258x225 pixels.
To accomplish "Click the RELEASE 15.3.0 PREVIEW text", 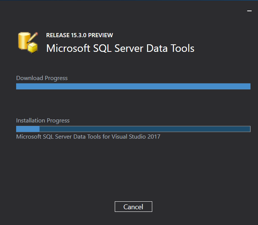I will click(x=79, y=35).
